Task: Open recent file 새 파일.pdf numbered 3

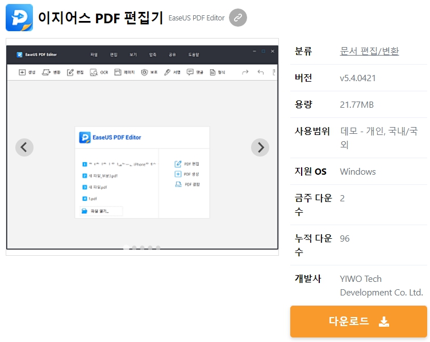Action: coord(95,187)
